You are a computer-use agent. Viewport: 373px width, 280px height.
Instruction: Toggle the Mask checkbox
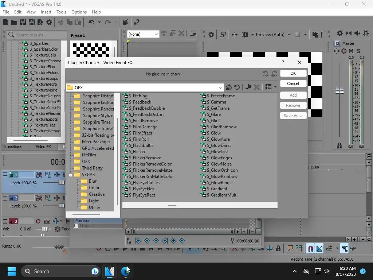tap(76, 226)
